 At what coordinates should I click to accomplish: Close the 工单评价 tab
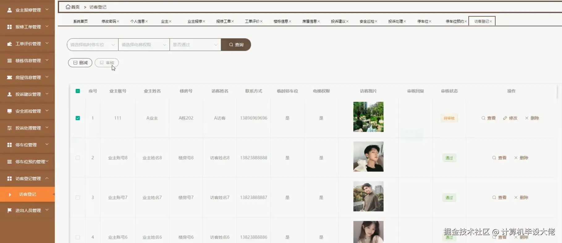point(261,21)
